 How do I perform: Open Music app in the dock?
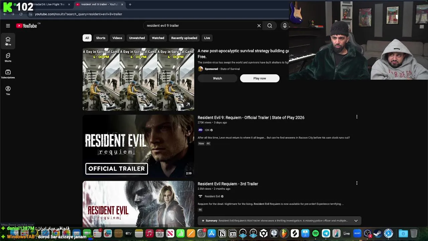point(149,233)
